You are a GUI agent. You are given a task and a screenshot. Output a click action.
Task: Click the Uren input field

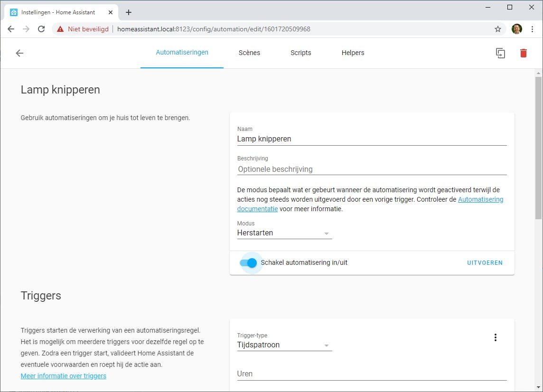click(x=372, y=374)
